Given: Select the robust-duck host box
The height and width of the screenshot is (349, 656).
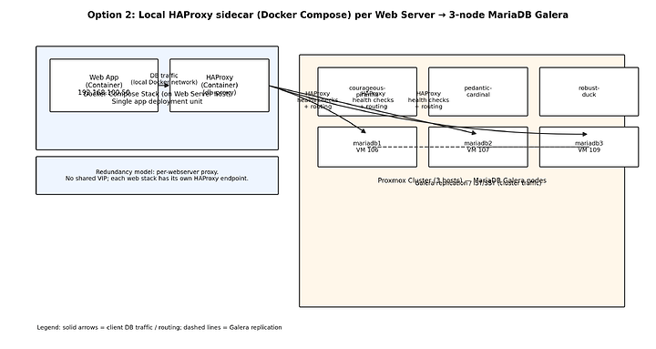Looking at the screenshot, I should [589, 92].
